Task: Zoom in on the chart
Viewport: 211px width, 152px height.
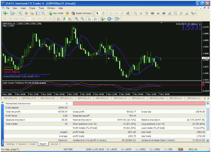Action: coord(77,19)
